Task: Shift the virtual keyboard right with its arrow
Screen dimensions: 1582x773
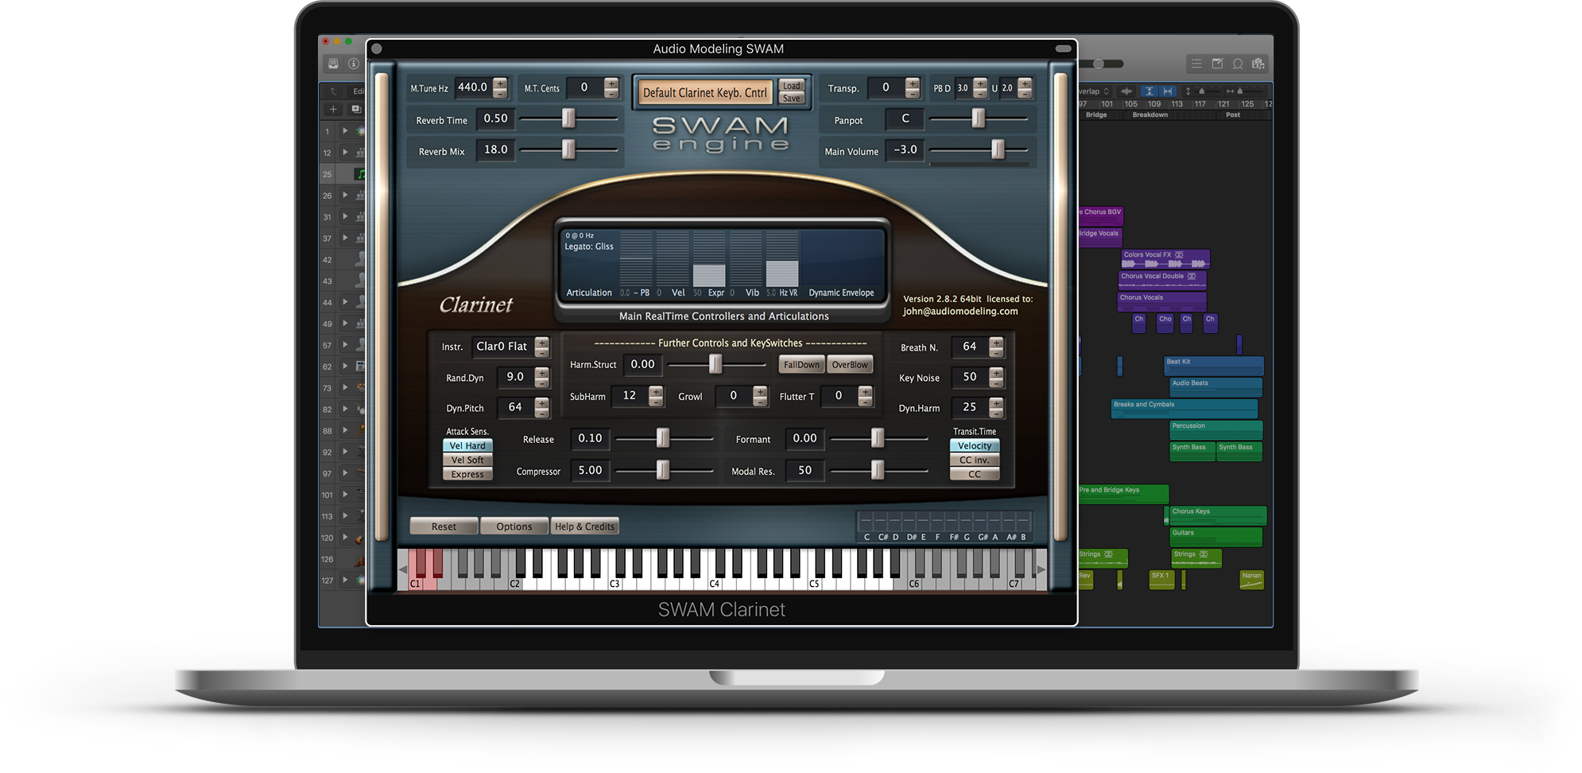Action: tap(1041, 569)
